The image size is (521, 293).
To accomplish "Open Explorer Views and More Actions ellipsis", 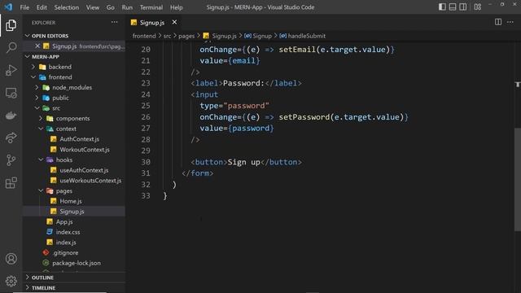I will coord(114,22).
